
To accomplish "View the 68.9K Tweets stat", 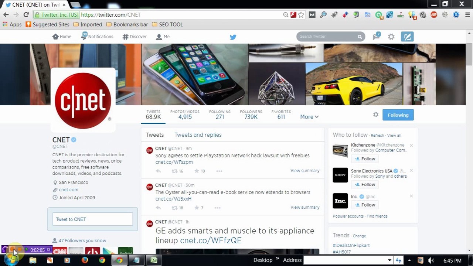I will (153, 115).
